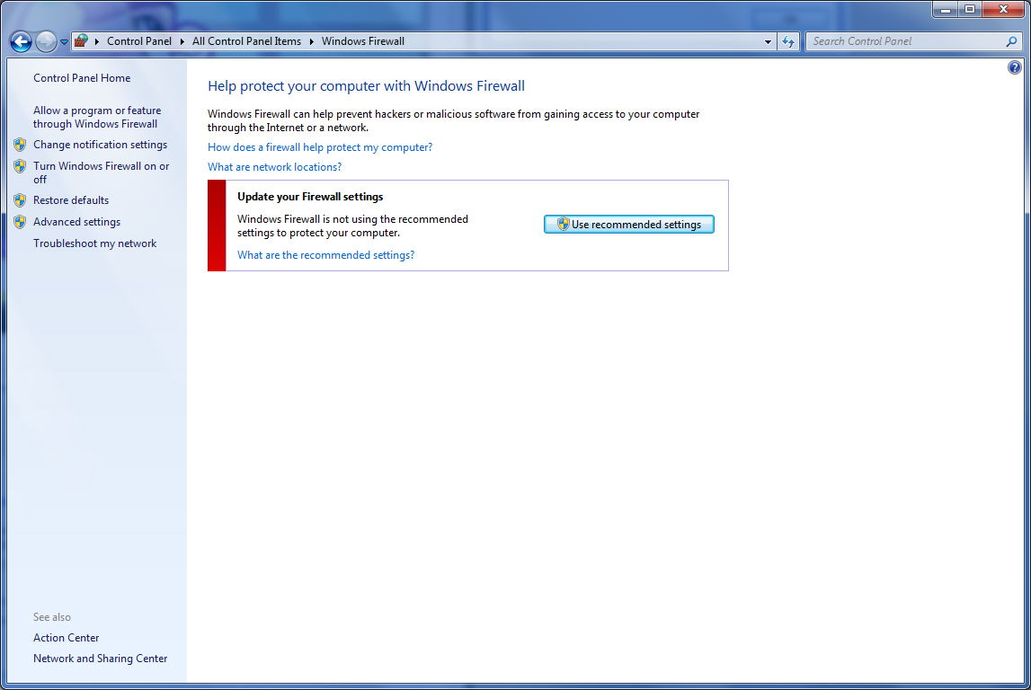Click the grayed Forward arrow button
1031x690 pixels.
pos(46,41)
